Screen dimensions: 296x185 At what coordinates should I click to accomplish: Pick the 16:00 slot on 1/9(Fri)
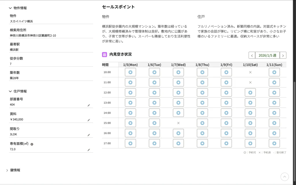[226, 133]
